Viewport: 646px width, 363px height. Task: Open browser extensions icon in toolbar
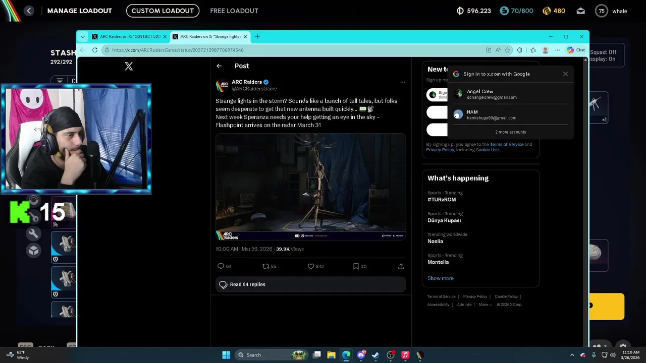[x=519, y=50]
